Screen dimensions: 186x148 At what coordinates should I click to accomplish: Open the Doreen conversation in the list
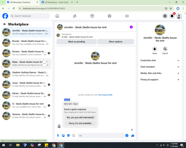pos(26,53)
